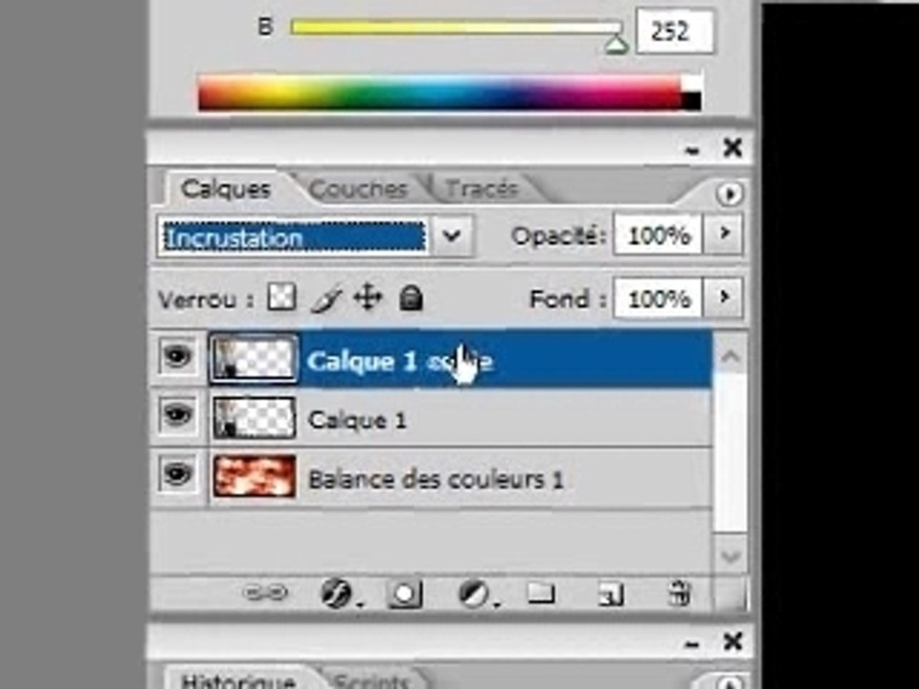Click the link layers chain icon
919x689 pixels.
(265, 593)
